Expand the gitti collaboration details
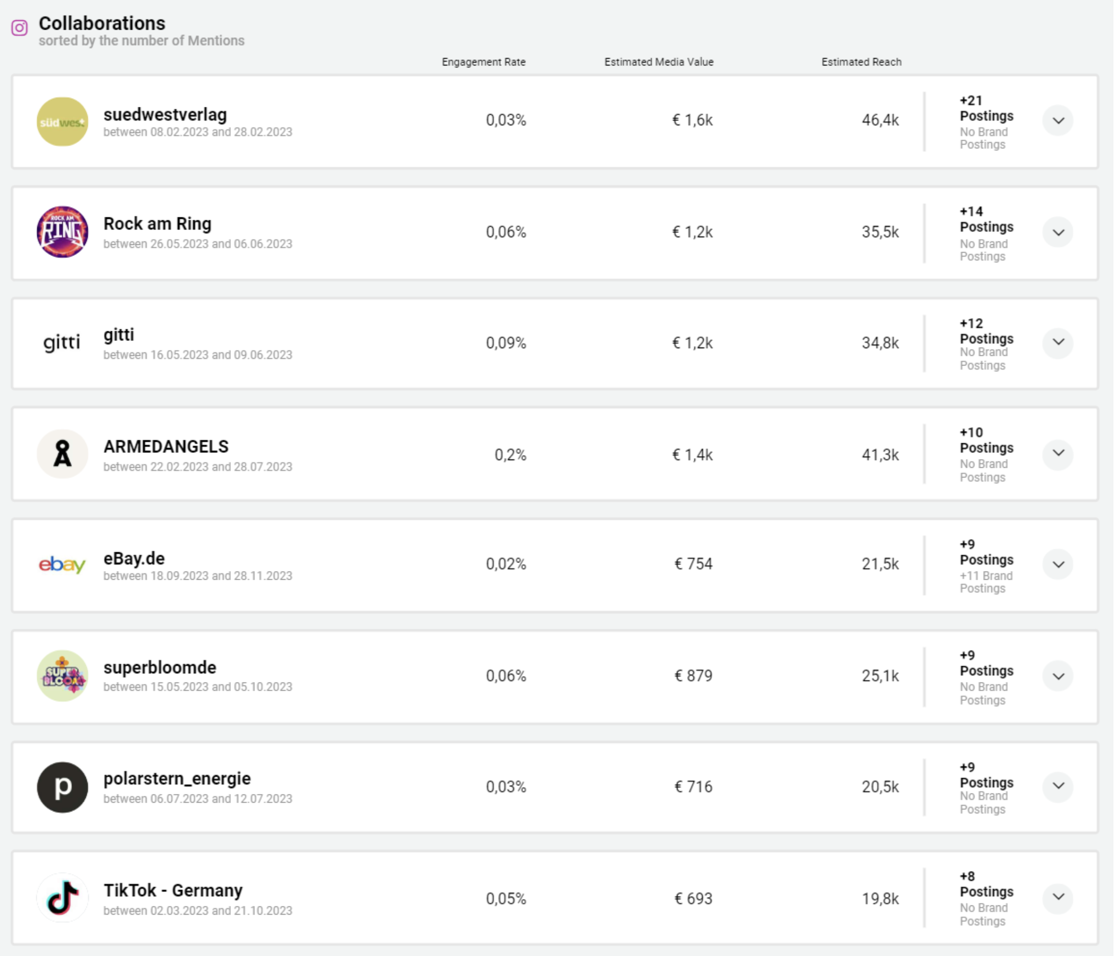Image resolution: width=1116 pixels, height=956 pixels. pyautogui.click(x=1058, y=342)
